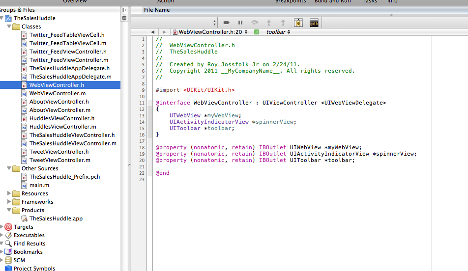
Task: Select Twitter_FeedTableViewCell.m file
Action: pos(68,43)
